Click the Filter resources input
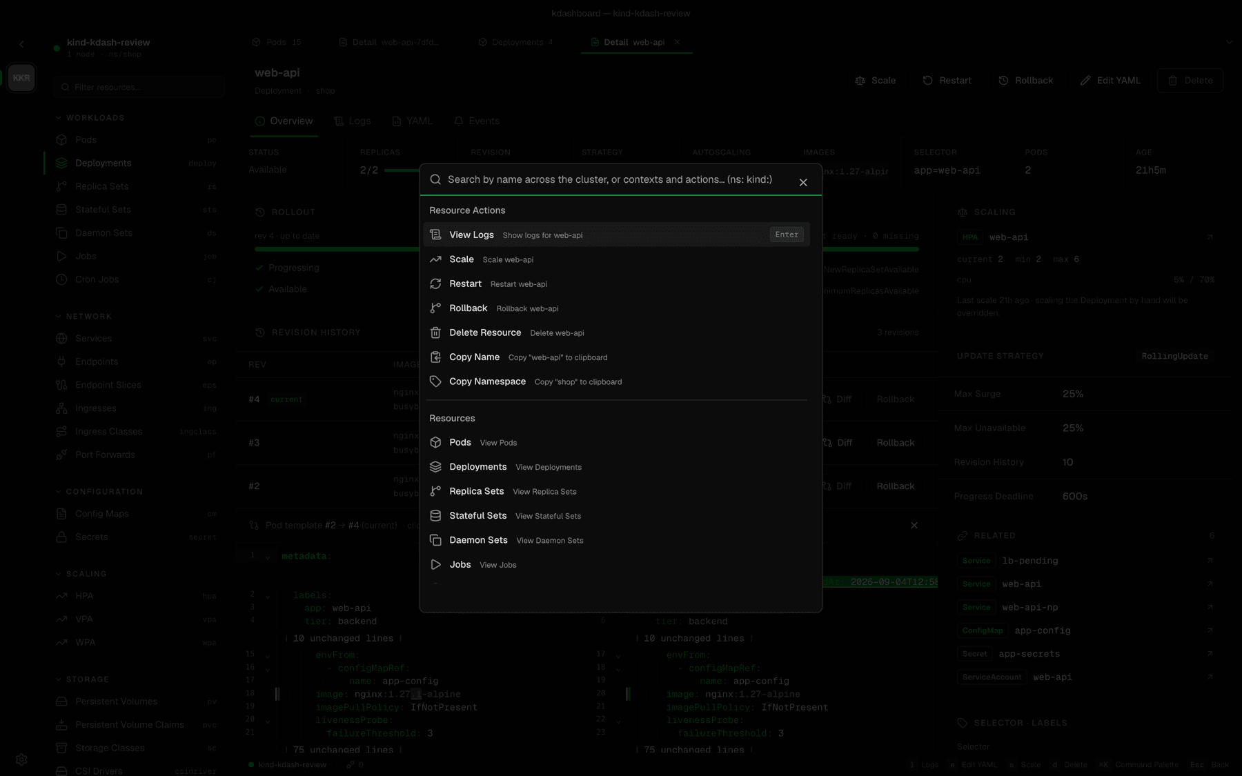1242x776 pixels. [139, 87]
